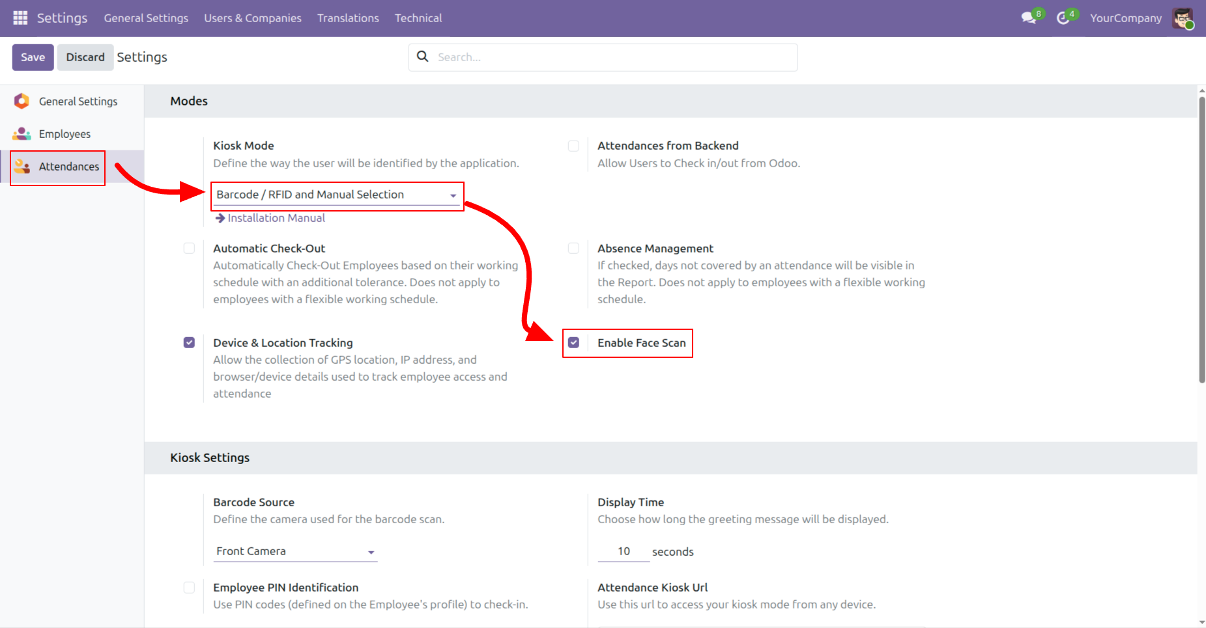Click the Save button

(x=33, y=57)
